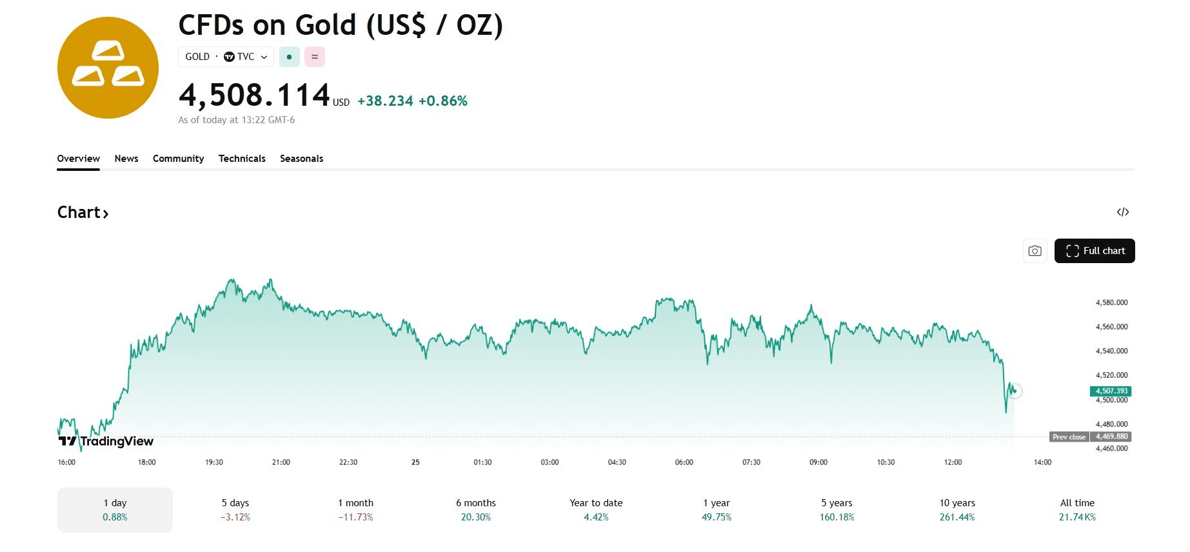Select the All time range
Screen dimensions: 1190x552
click(x=1076, y=509)
